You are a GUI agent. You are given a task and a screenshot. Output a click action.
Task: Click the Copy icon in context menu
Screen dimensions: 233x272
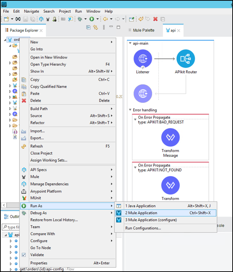[24, 80]
